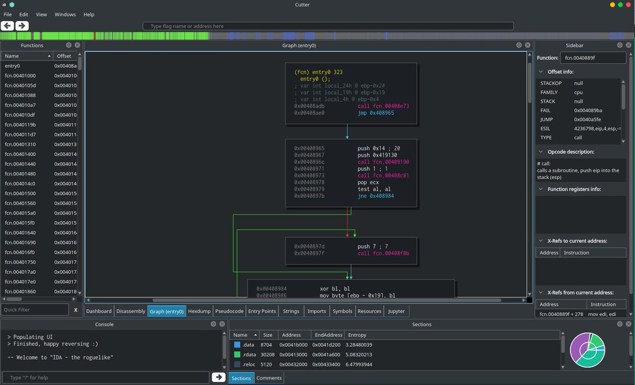
Task: Collapse Function registers info section
Action: [540, 189]
